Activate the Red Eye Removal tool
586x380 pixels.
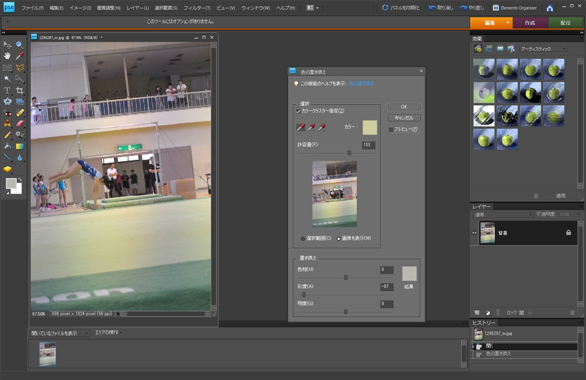7,113
